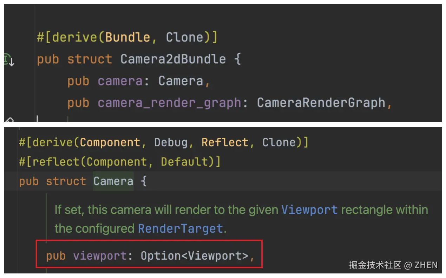Click Clone in the Bundle derive line
The width and height of the screenshot is (446, 278).
click(x=185, y=37)
